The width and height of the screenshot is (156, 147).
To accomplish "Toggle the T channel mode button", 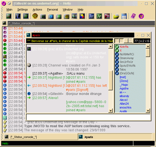I will pyautogui.click(x=117, y=41).
